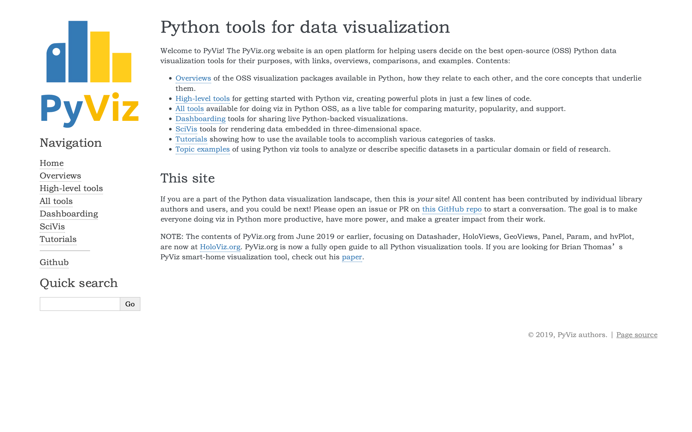Image resolution: width=692 pixels, height=432 pixels.
Task: Click the PyViz logo image
Action: pyautogui.click(x=90, y=74)
